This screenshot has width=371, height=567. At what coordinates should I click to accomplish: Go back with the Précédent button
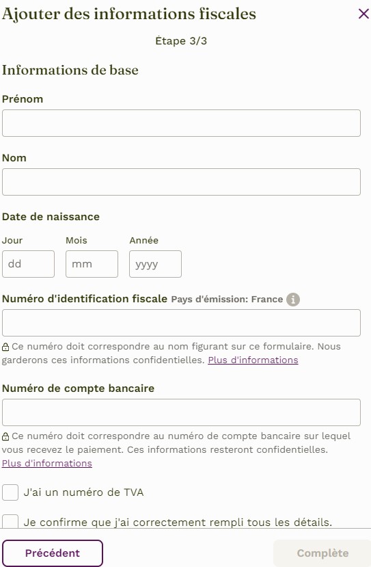tap(53, 553)
